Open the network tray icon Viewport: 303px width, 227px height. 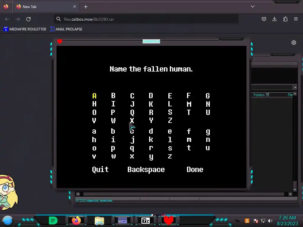click(x=263, y=220)
